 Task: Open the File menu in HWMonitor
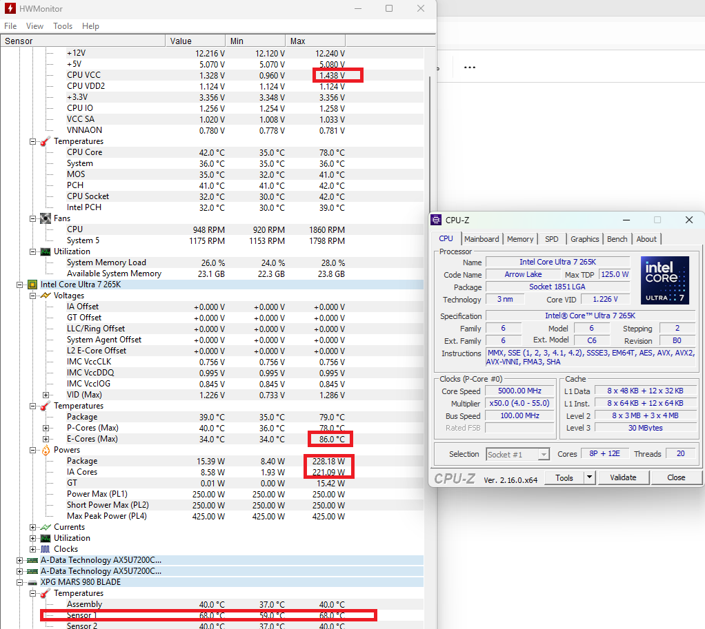click(10, 26)
